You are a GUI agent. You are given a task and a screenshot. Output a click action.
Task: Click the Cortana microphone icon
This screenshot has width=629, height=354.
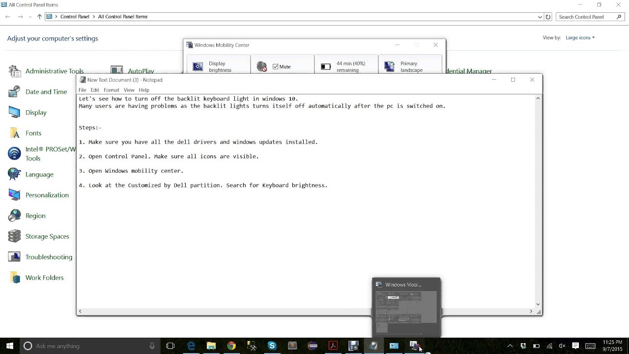tap(152, 346)
